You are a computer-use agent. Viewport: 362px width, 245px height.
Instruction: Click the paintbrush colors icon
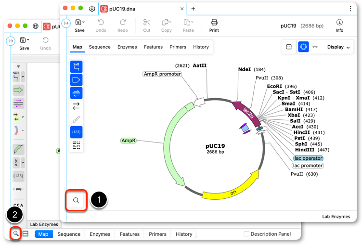pos(76,119)
